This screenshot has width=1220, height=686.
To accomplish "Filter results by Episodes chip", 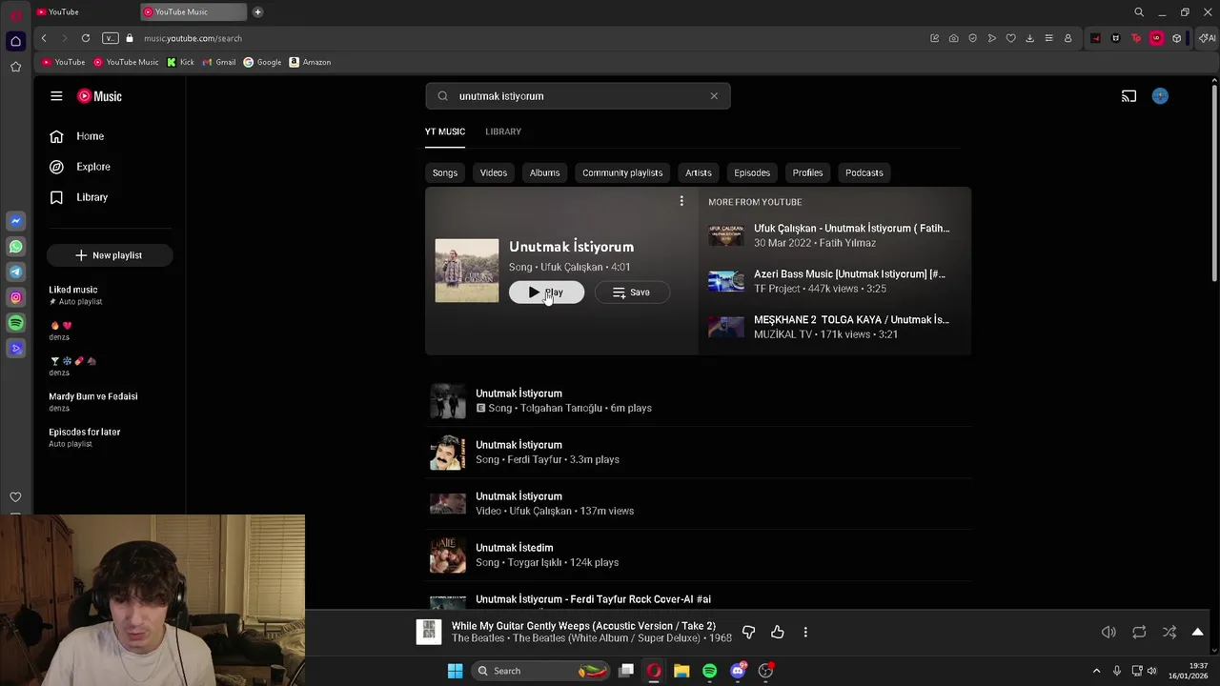I will 752,172.
